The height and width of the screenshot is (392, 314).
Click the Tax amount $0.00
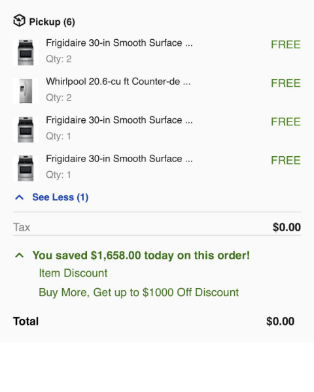(287, 227)
